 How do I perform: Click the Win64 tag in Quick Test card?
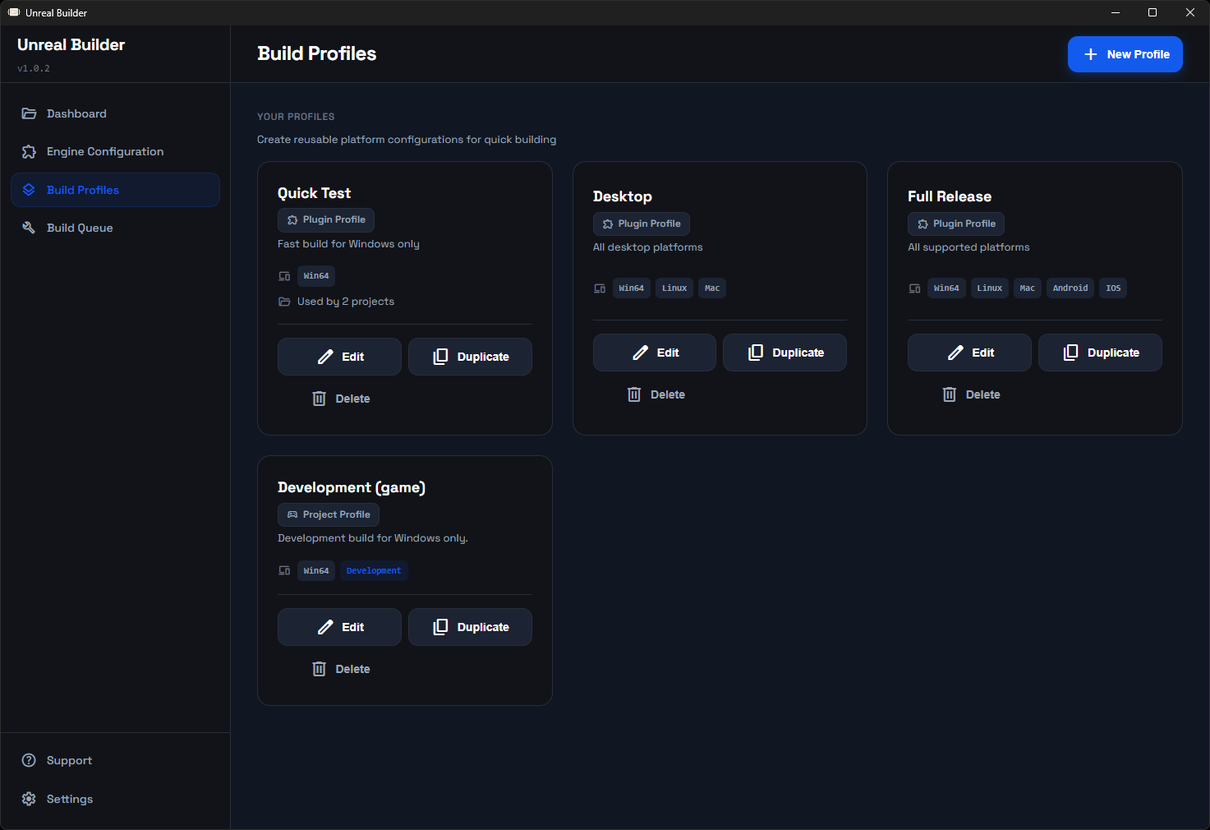pos(316,276)
